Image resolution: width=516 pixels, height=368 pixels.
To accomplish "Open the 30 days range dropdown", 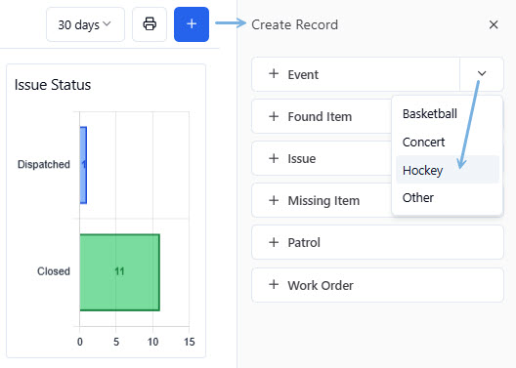I will [x=85, y=24].
